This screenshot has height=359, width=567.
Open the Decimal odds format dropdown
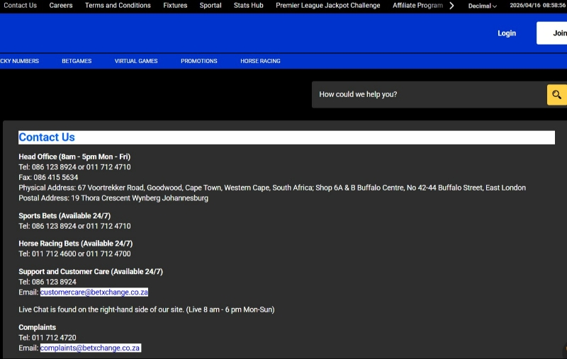(x=482, y=6)
